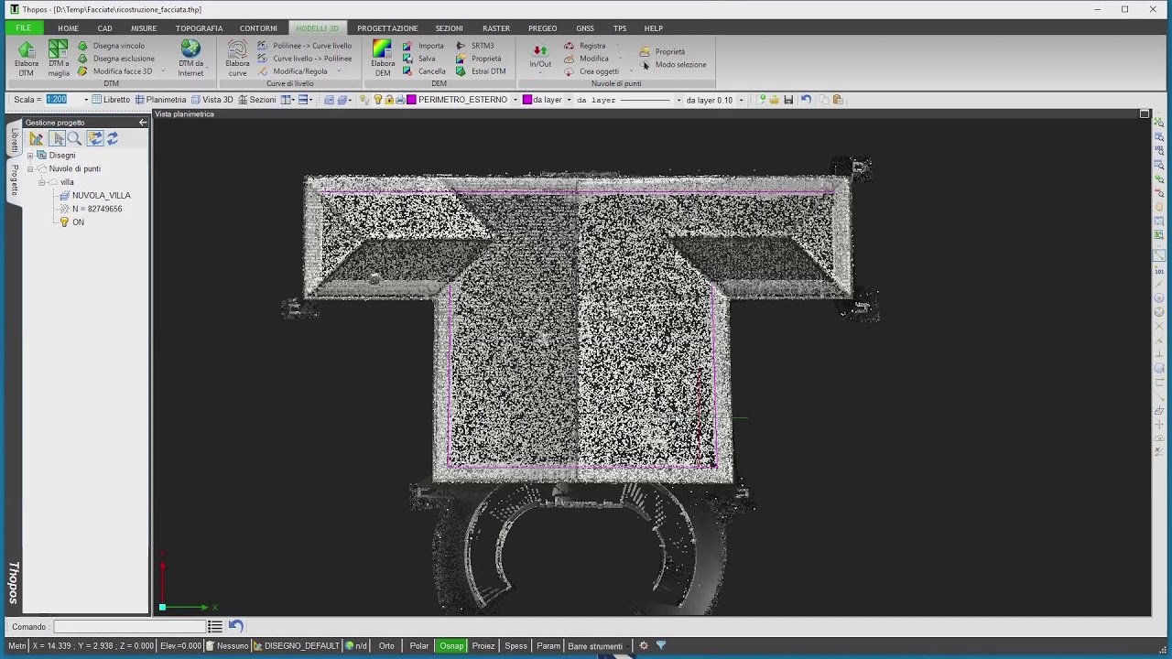Click the command list icon
1172x659 pixels.
(215, 627)
